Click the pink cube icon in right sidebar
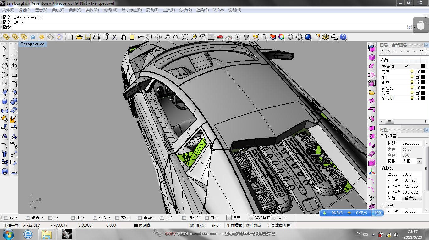Image resolution: width=429 pixels, height=240 pixels. (x=372, y=57)
